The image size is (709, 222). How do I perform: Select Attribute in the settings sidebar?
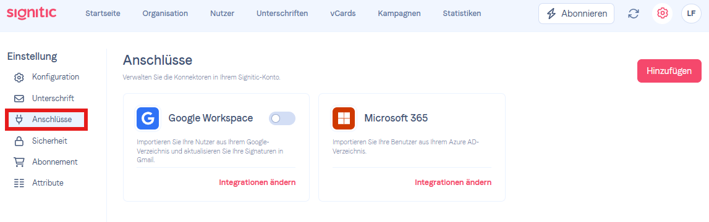click(x=46, y=183)
